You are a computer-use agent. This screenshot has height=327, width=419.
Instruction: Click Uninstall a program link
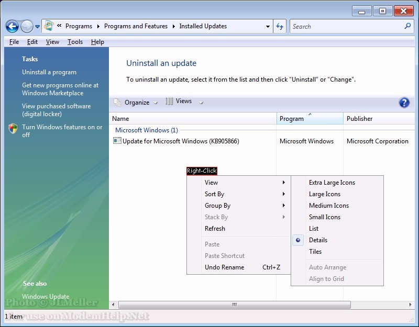(49, 72)
